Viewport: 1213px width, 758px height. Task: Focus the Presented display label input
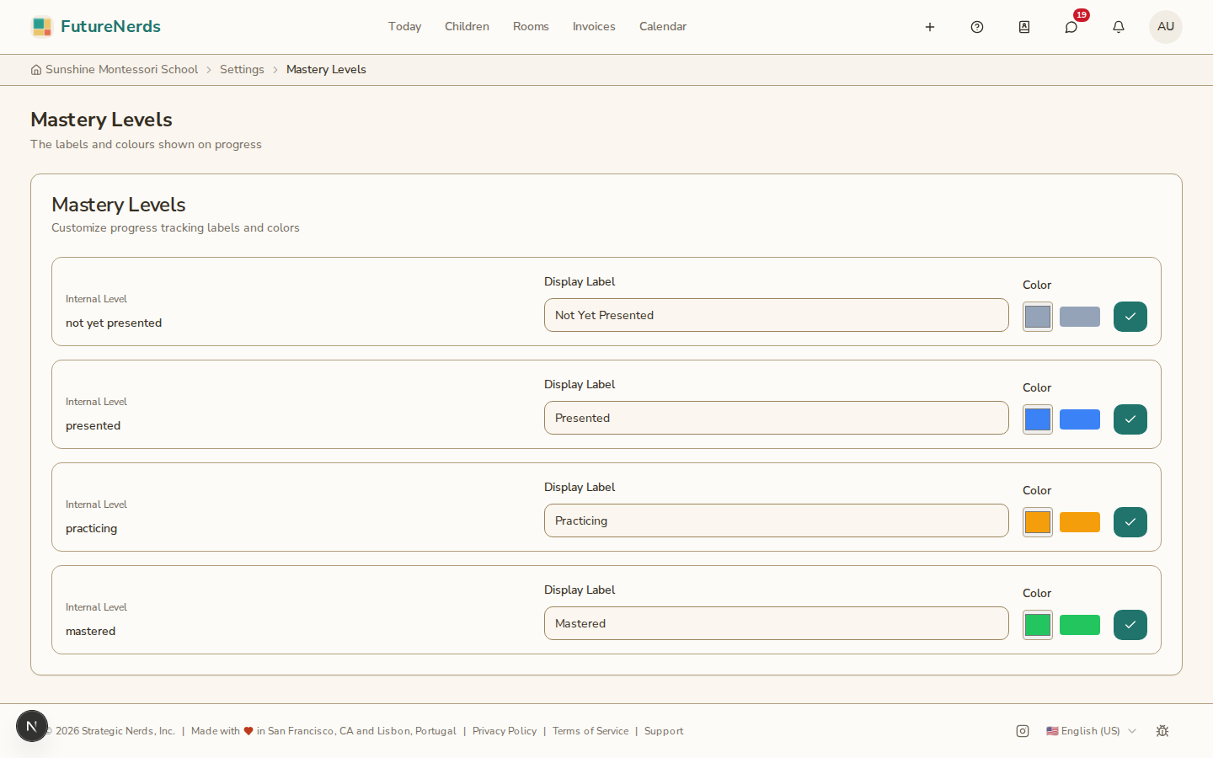pyautogui.click(x=777, y=418)
